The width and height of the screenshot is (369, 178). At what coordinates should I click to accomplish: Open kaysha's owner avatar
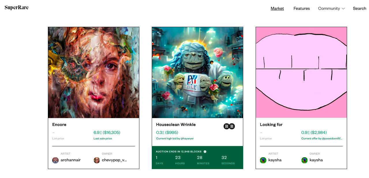pyautogui.click(x=304, y=160)
